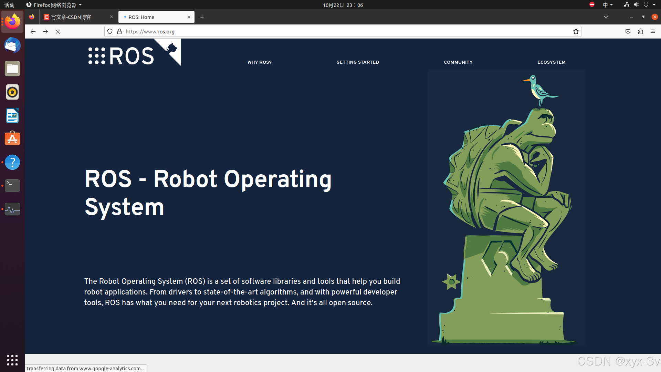This screenshot has height=372, width=661.
Task: Open Rhythmbox music player in dock
Action: coord(12,92)
